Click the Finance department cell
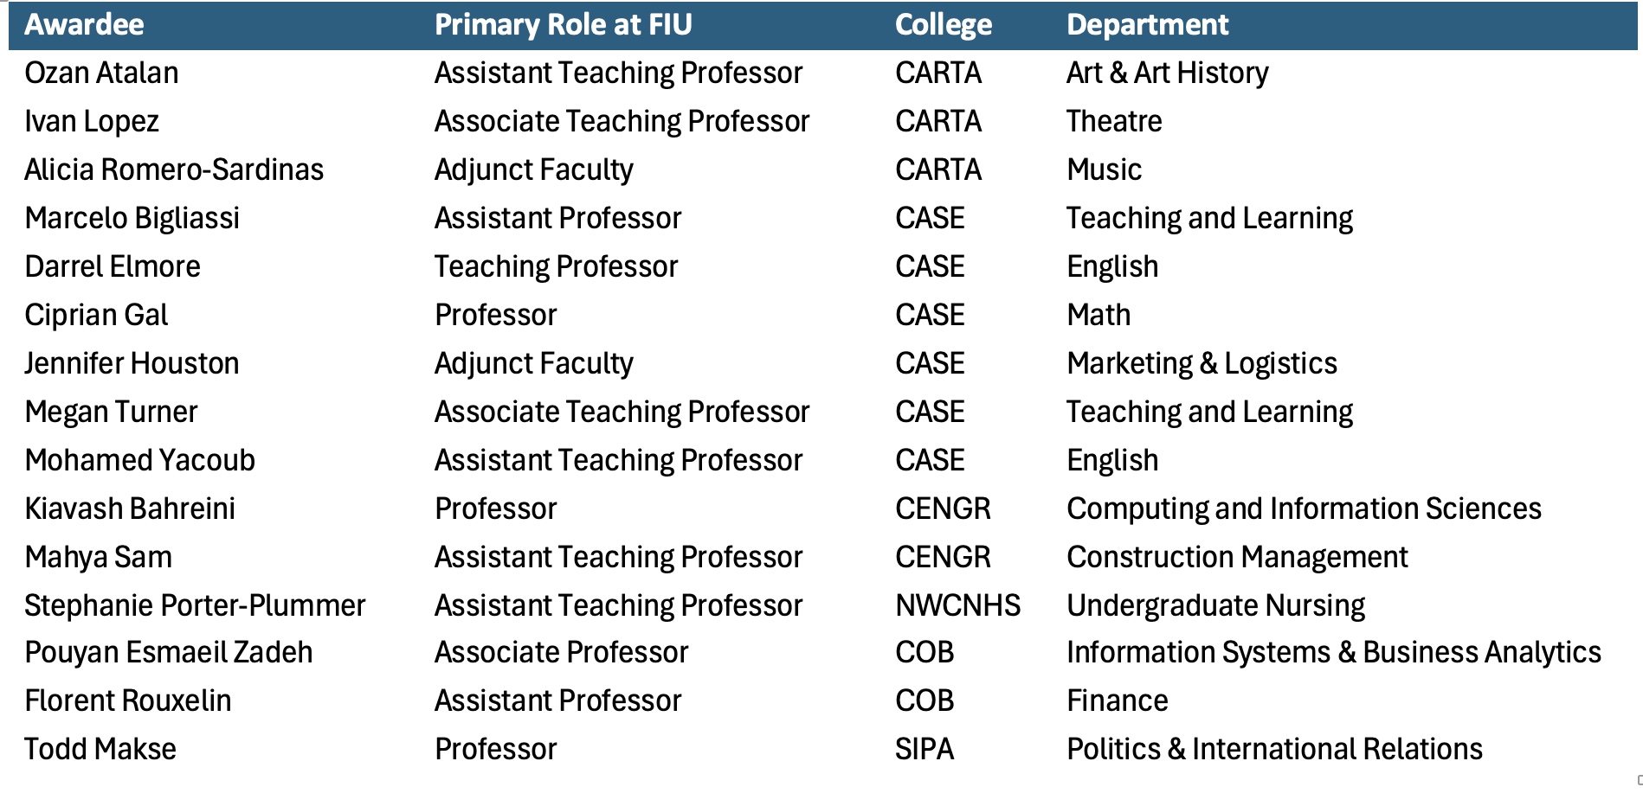The width and height of the screenshot is (1643, 806). tap(1117, 701)
